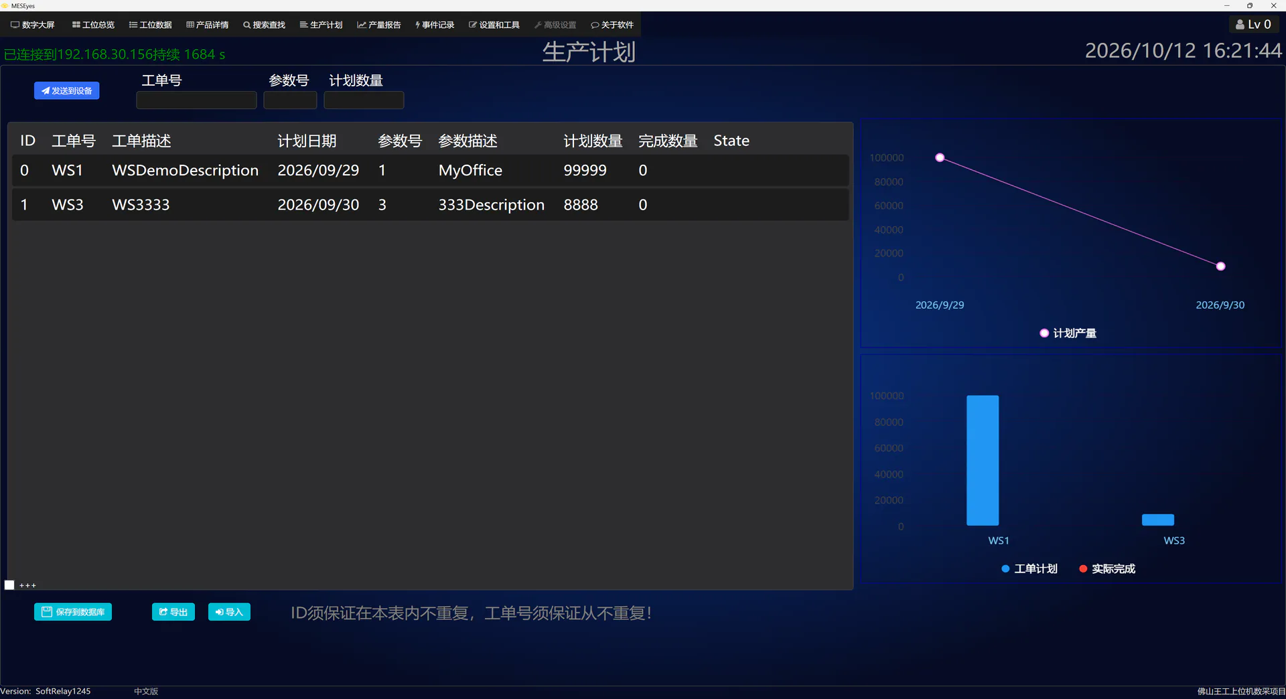
Task: Open the 事件记录 log page
Action: tap(435, 25)
